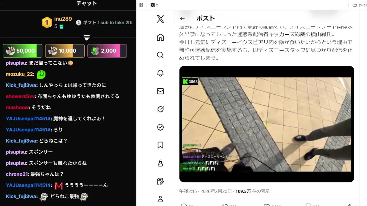This screenshot has width=367, height=206.
Task: Click chat message 布団ちゃんもゆゆうたも幽閉されてる
Action: [78, 96]
